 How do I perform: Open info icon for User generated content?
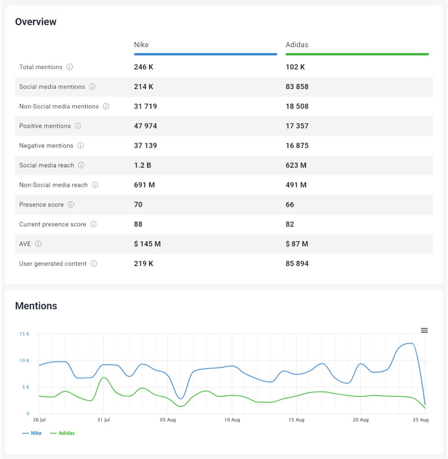(94, 264)
